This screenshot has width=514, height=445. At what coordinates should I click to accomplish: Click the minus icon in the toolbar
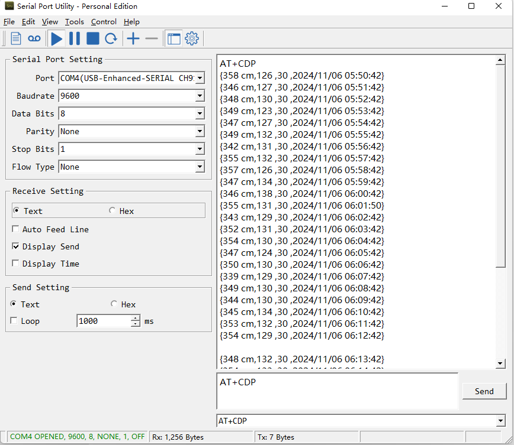pos(152,38)
